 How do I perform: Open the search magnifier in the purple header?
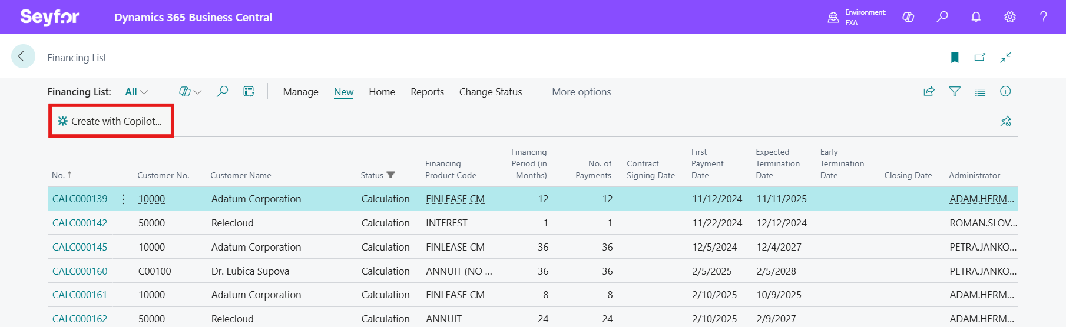[942, 17]
